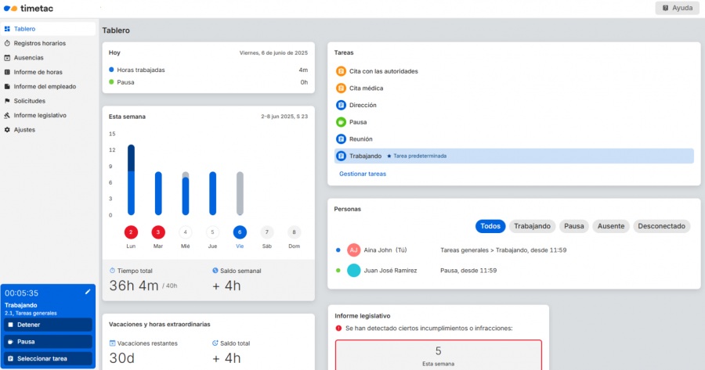Select the Todos people filter
The height and width of the screenshot is (370, 705).
pos(490,226)
